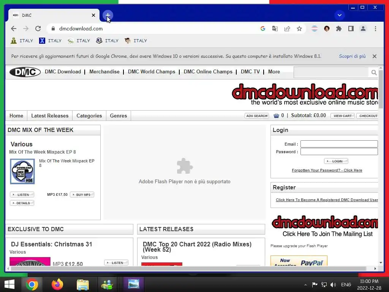Open Chrome three-dot menu
Image resolution: width=389 pixels, height=292 pixels.
(x=375, y=29)
